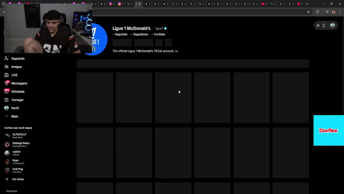Image resolution: width=344 pixels, height=194 pixels.
Task: Open Balanga Beiço followed account
Action: (x=21, y=144)
